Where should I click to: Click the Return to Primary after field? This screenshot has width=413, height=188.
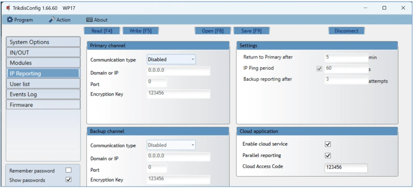[x=346, y=58]
